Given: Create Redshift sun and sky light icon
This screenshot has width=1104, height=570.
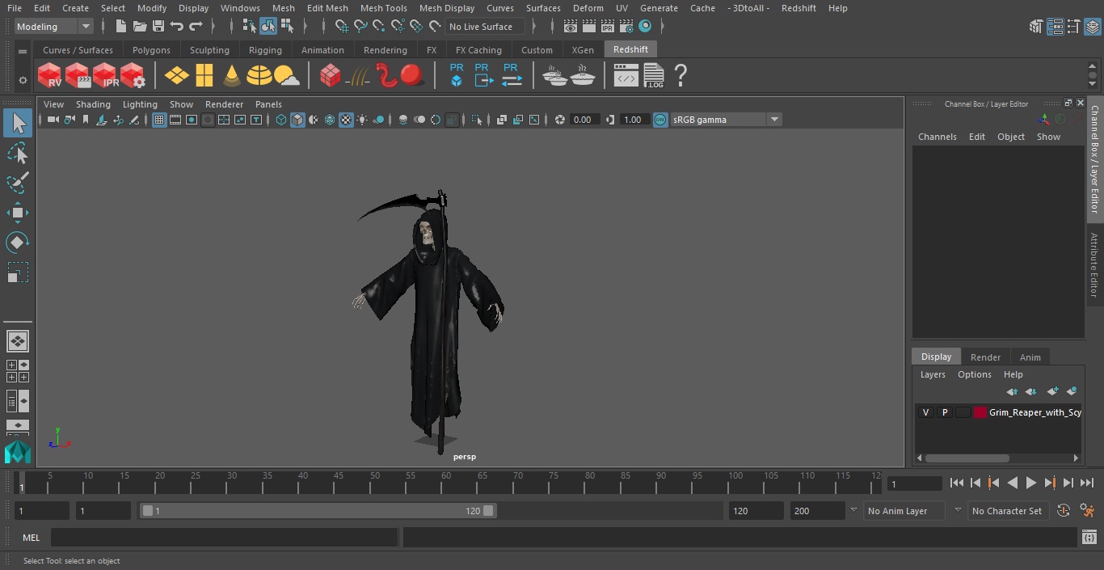Looking at the screenshot, I should click(286, 76).
